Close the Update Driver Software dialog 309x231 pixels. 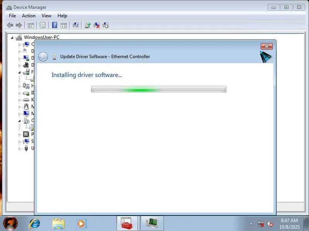pos(267,46)
